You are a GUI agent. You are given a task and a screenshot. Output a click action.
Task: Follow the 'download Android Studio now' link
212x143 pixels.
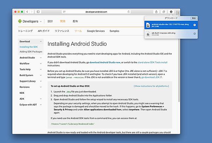[105, 62]
